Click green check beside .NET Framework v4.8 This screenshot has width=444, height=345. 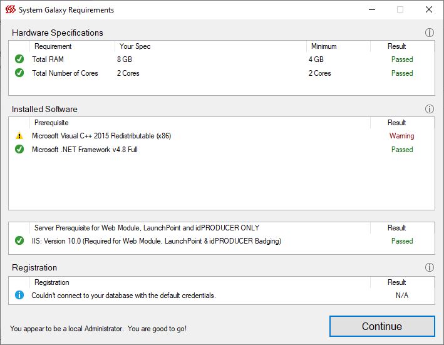(x=19, y=150)
